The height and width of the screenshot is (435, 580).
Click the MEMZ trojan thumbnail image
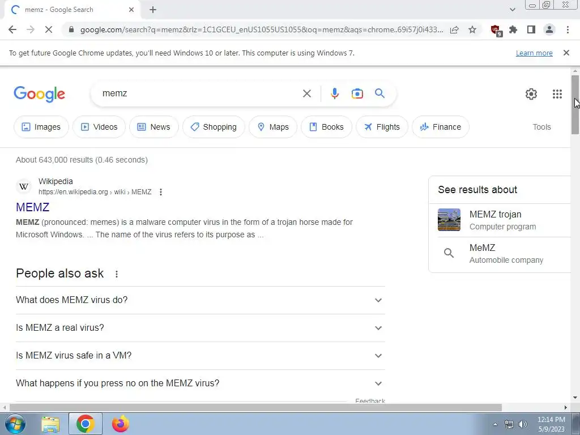449,220
